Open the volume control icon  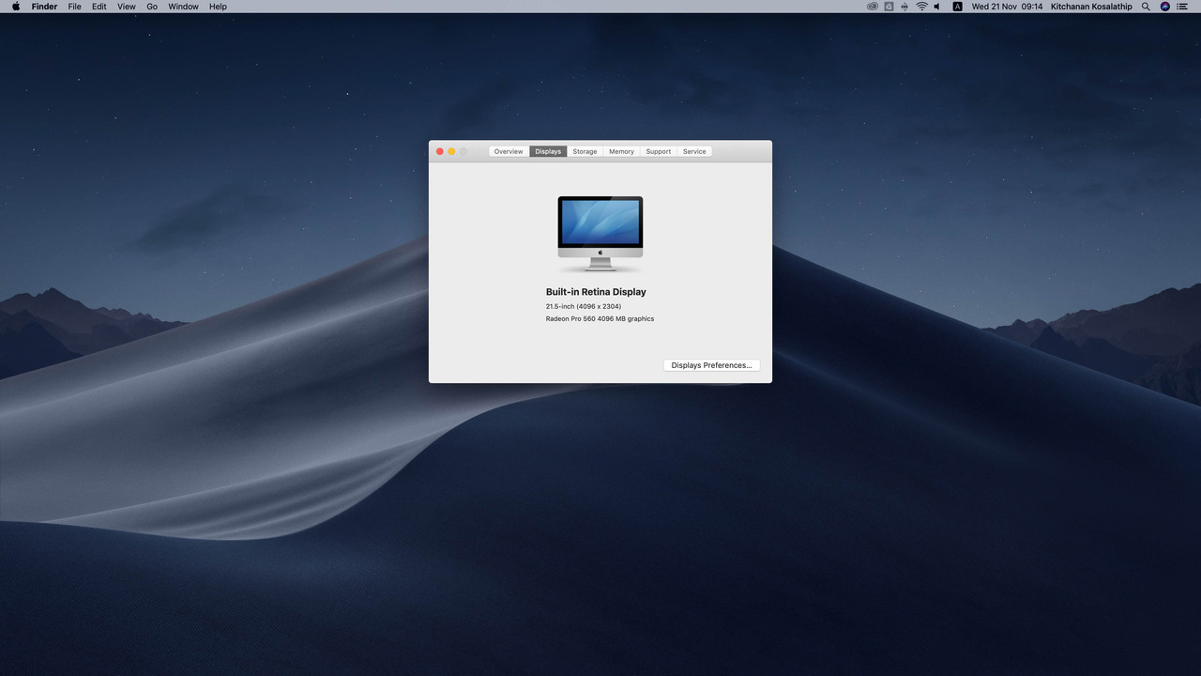click(x=937, y=7)
